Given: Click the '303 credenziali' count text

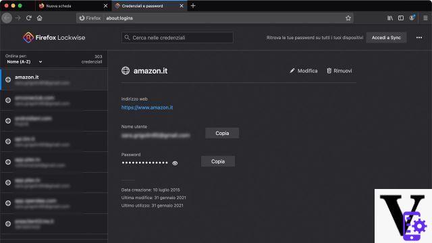Looking at the screenshot, I should coord(92,59).
